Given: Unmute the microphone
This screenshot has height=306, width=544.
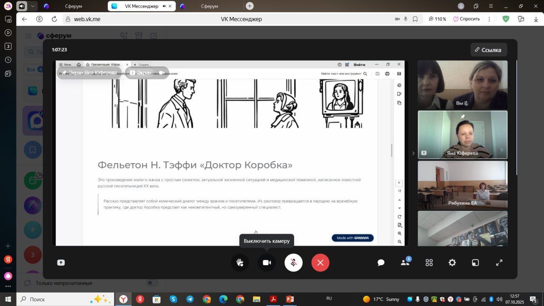Looking at the screenshot, I should point(293,263).
